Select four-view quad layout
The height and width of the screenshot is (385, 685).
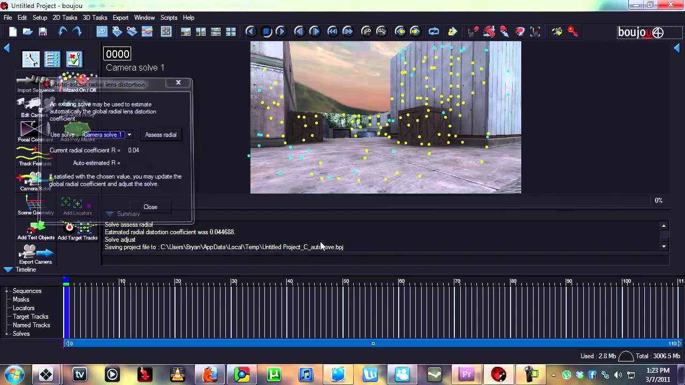coord(231,32)
